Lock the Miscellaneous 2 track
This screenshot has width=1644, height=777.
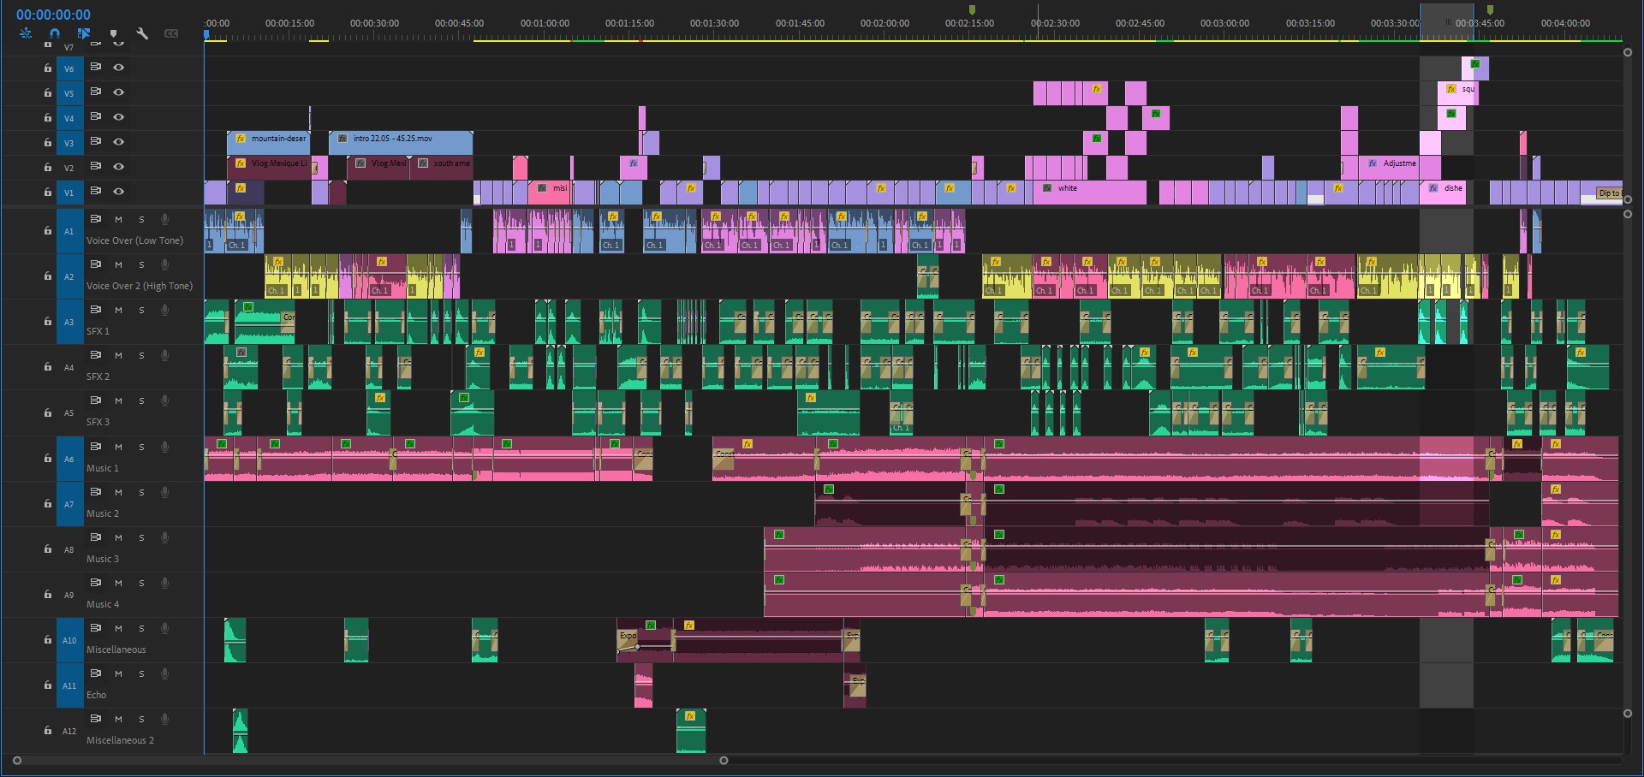coord(47,731)
